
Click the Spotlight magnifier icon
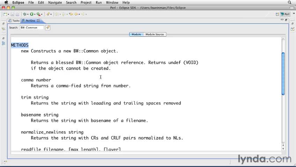[289, 2]
